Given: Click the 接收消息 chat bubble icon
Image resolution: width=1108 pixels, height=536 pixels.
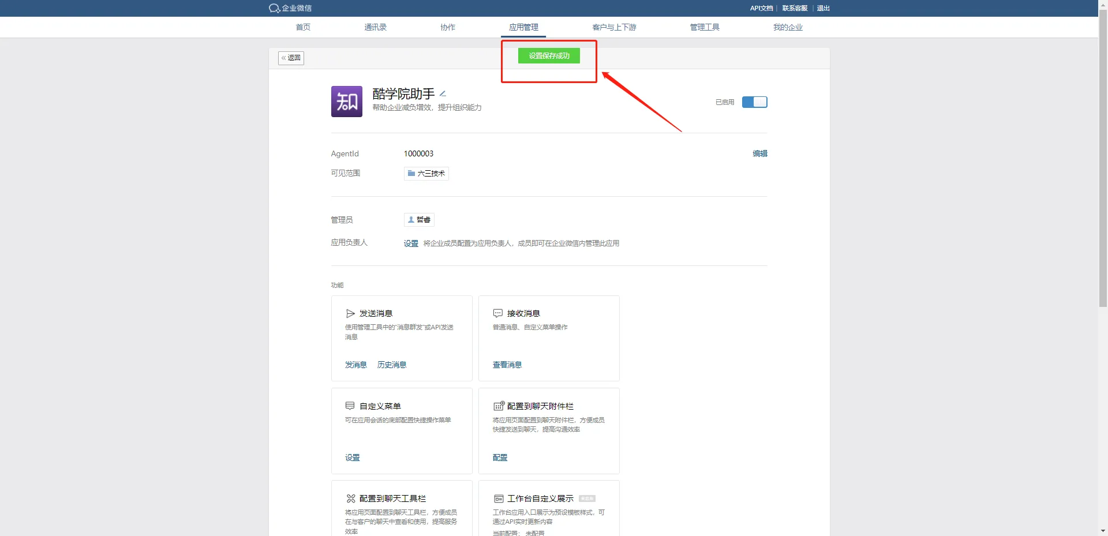Looking at the screenshot, I should click(x=497, y=313).
